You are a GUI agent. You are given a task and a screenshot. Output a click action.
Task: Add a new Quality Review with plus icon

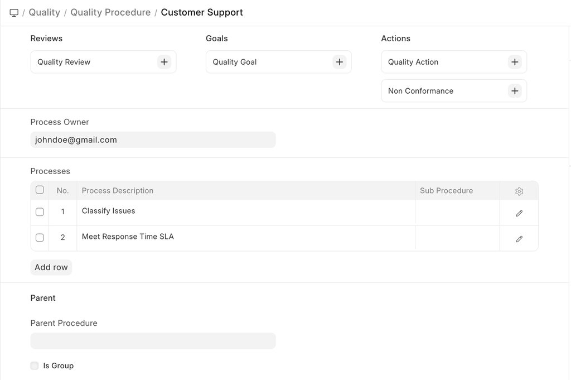[x=164, y=62]
